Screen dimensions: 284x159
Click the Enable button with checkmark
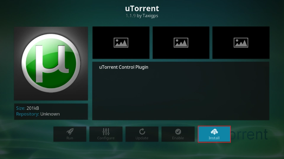(178, 134)
